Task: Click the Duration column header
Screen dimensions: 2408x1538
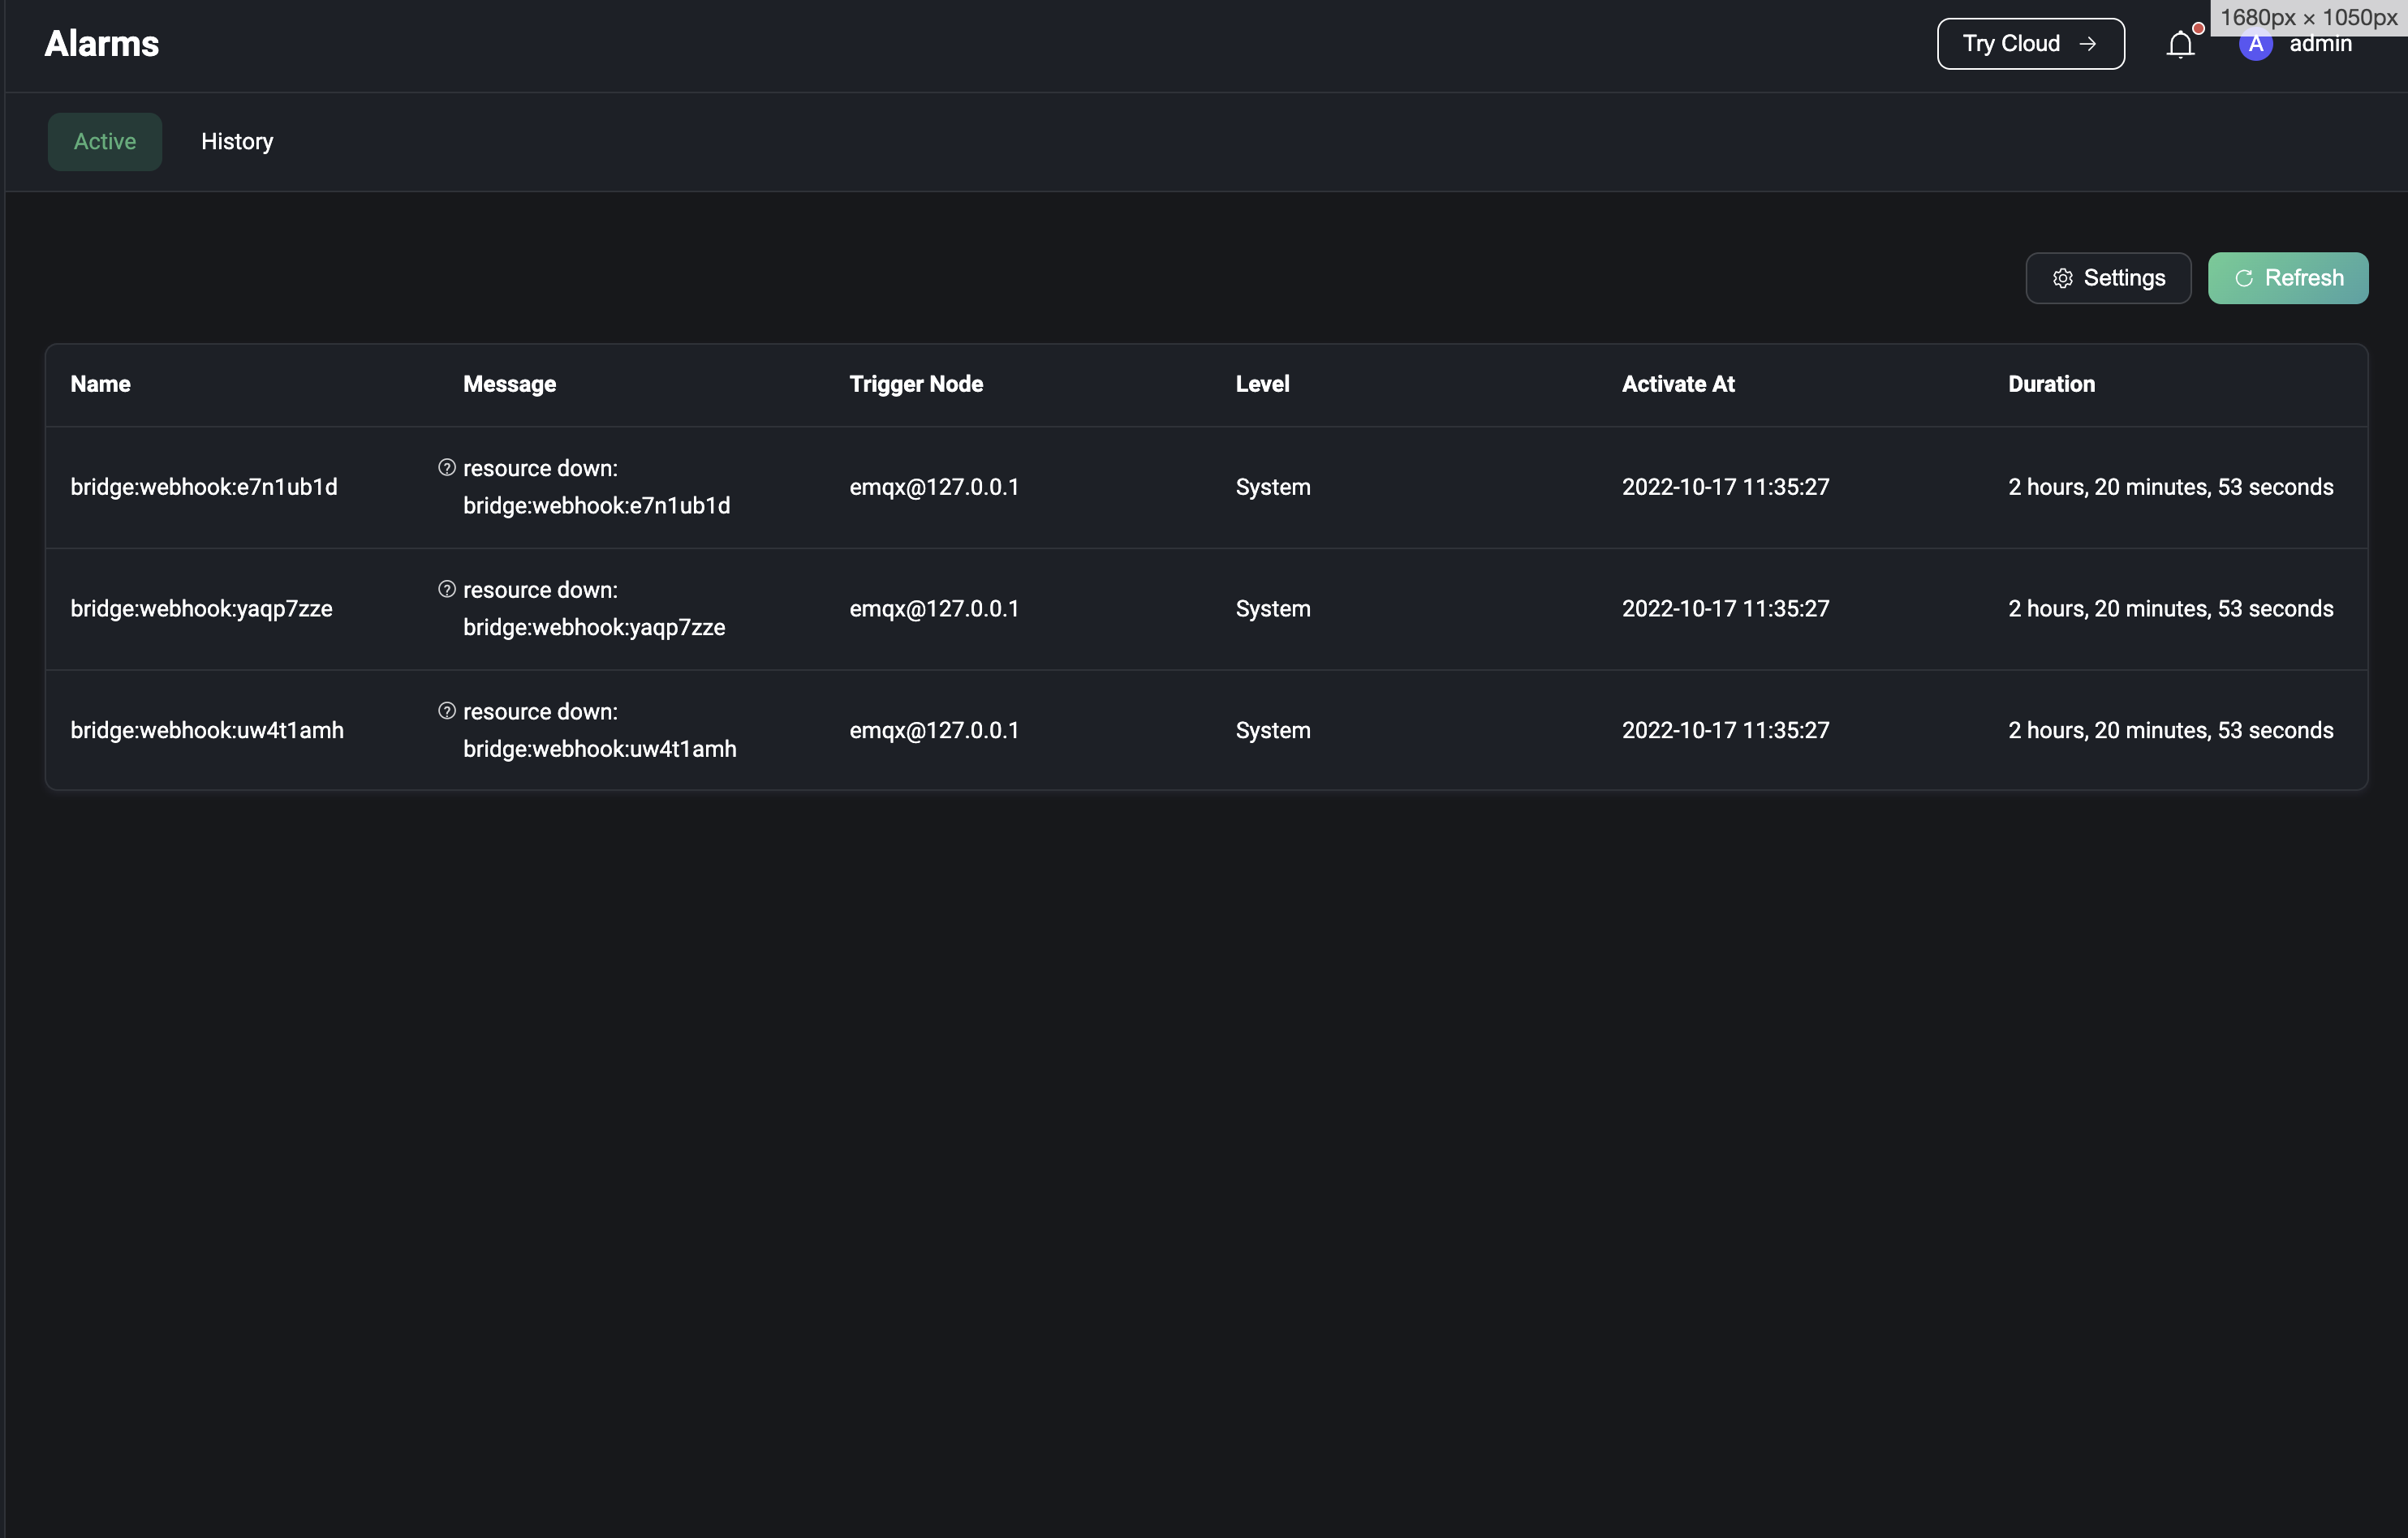Action: click(2051, 384)
